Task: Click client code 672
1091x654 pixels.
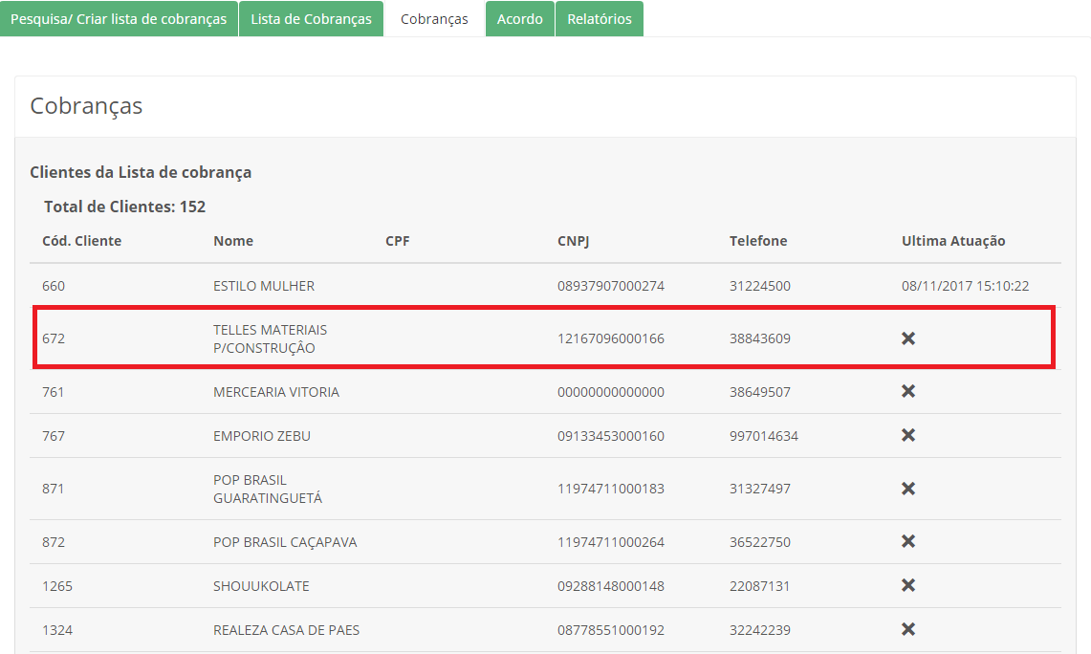Action: point(54,338)
